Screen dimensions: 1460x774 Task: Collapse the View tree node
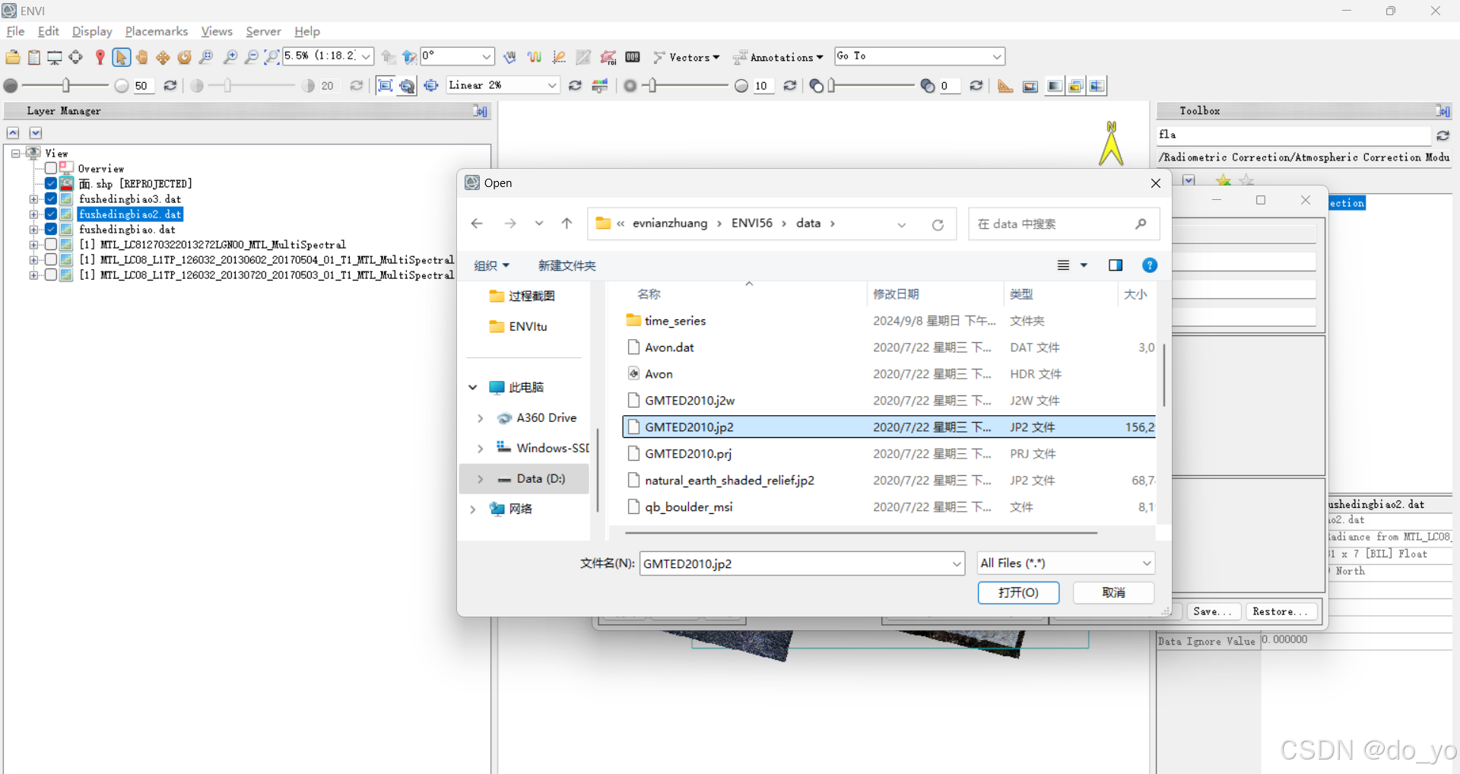tap(16, 154)
